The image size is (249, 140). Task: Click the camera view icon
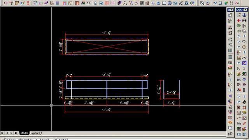[175, 3]
